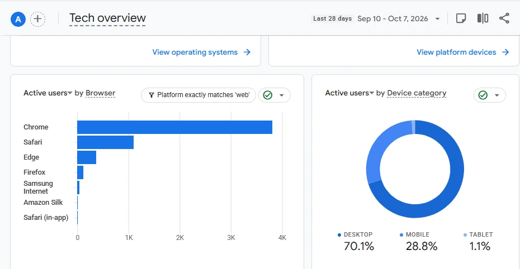Click the 'Samsung Internet' browser label
The height and width of the screenshot is (269, 520).
[38, 188]
